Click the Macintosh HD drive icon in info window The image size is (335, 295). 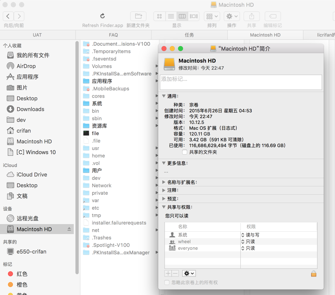(169, 64)
